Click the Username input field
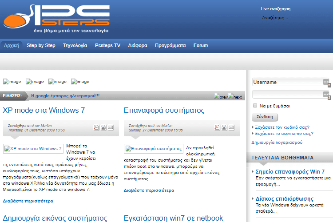 [x=290, y=82]
